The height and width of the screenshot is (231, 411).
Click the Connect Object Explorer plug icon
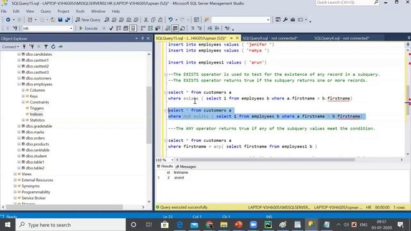(24, 47)
